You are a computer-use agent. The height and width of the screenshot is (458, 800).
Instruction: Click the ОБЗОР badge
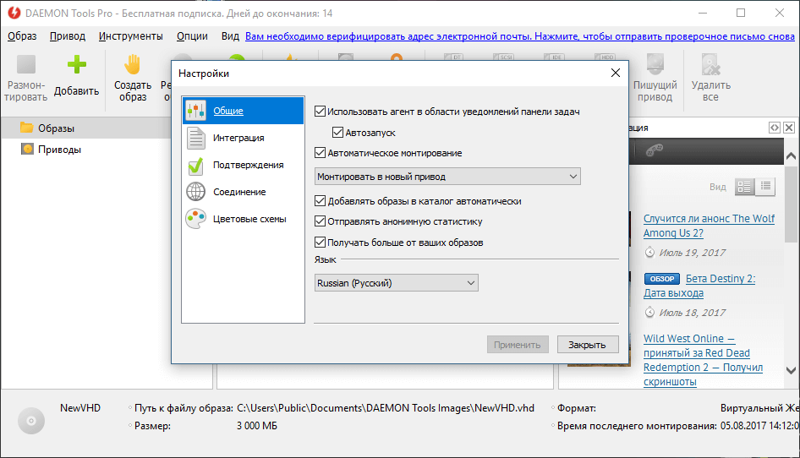point(662,279)
